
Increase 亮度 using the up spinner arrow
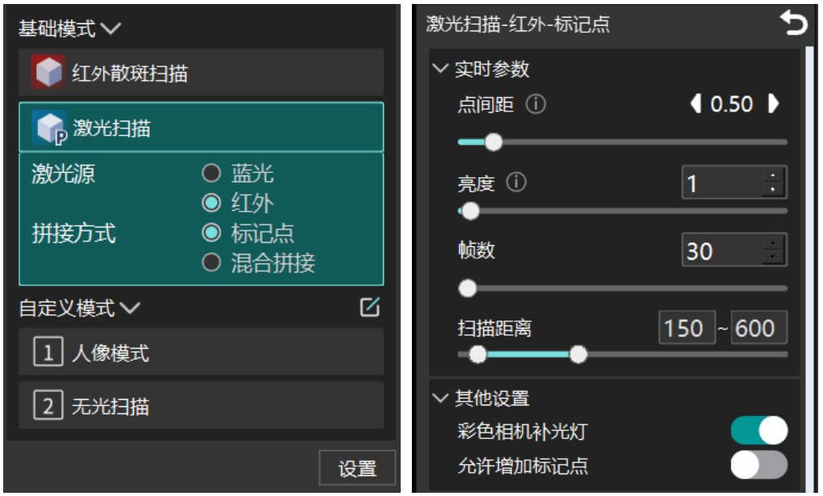pyautogui.click(x=773, y=175)
